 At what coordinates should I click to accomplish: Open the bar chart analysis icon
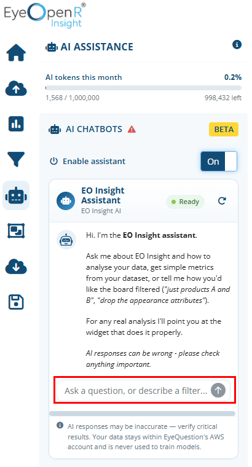click(x=16, y=124)
